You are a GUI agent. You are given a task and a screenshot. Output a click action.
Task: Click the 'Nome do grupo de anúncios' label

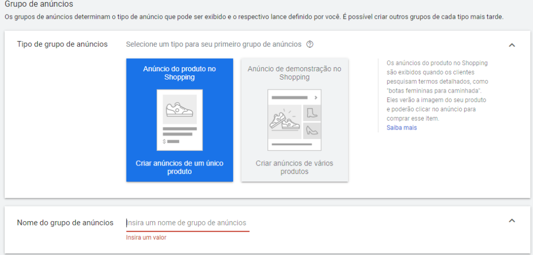pos(65,223)
